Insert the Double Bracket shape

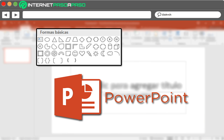[x=40, y=60]
